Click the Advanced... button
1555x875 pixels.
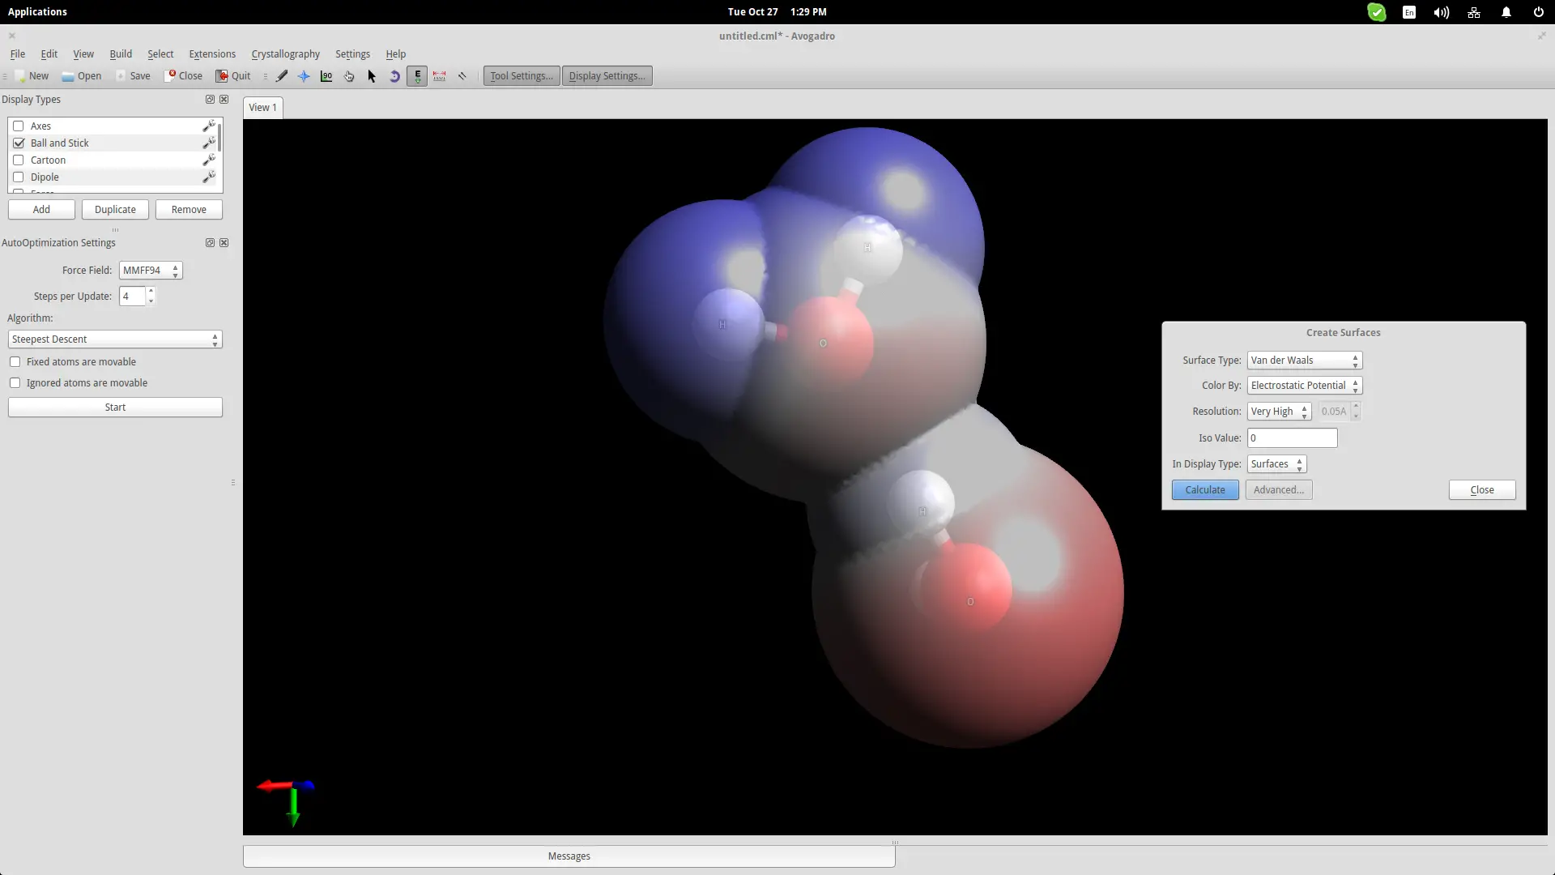click(x=1279, y=490)
